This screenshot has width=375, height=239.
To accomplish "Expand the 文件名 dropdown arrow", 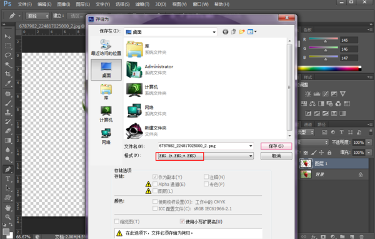I will [x=251, y=146].
